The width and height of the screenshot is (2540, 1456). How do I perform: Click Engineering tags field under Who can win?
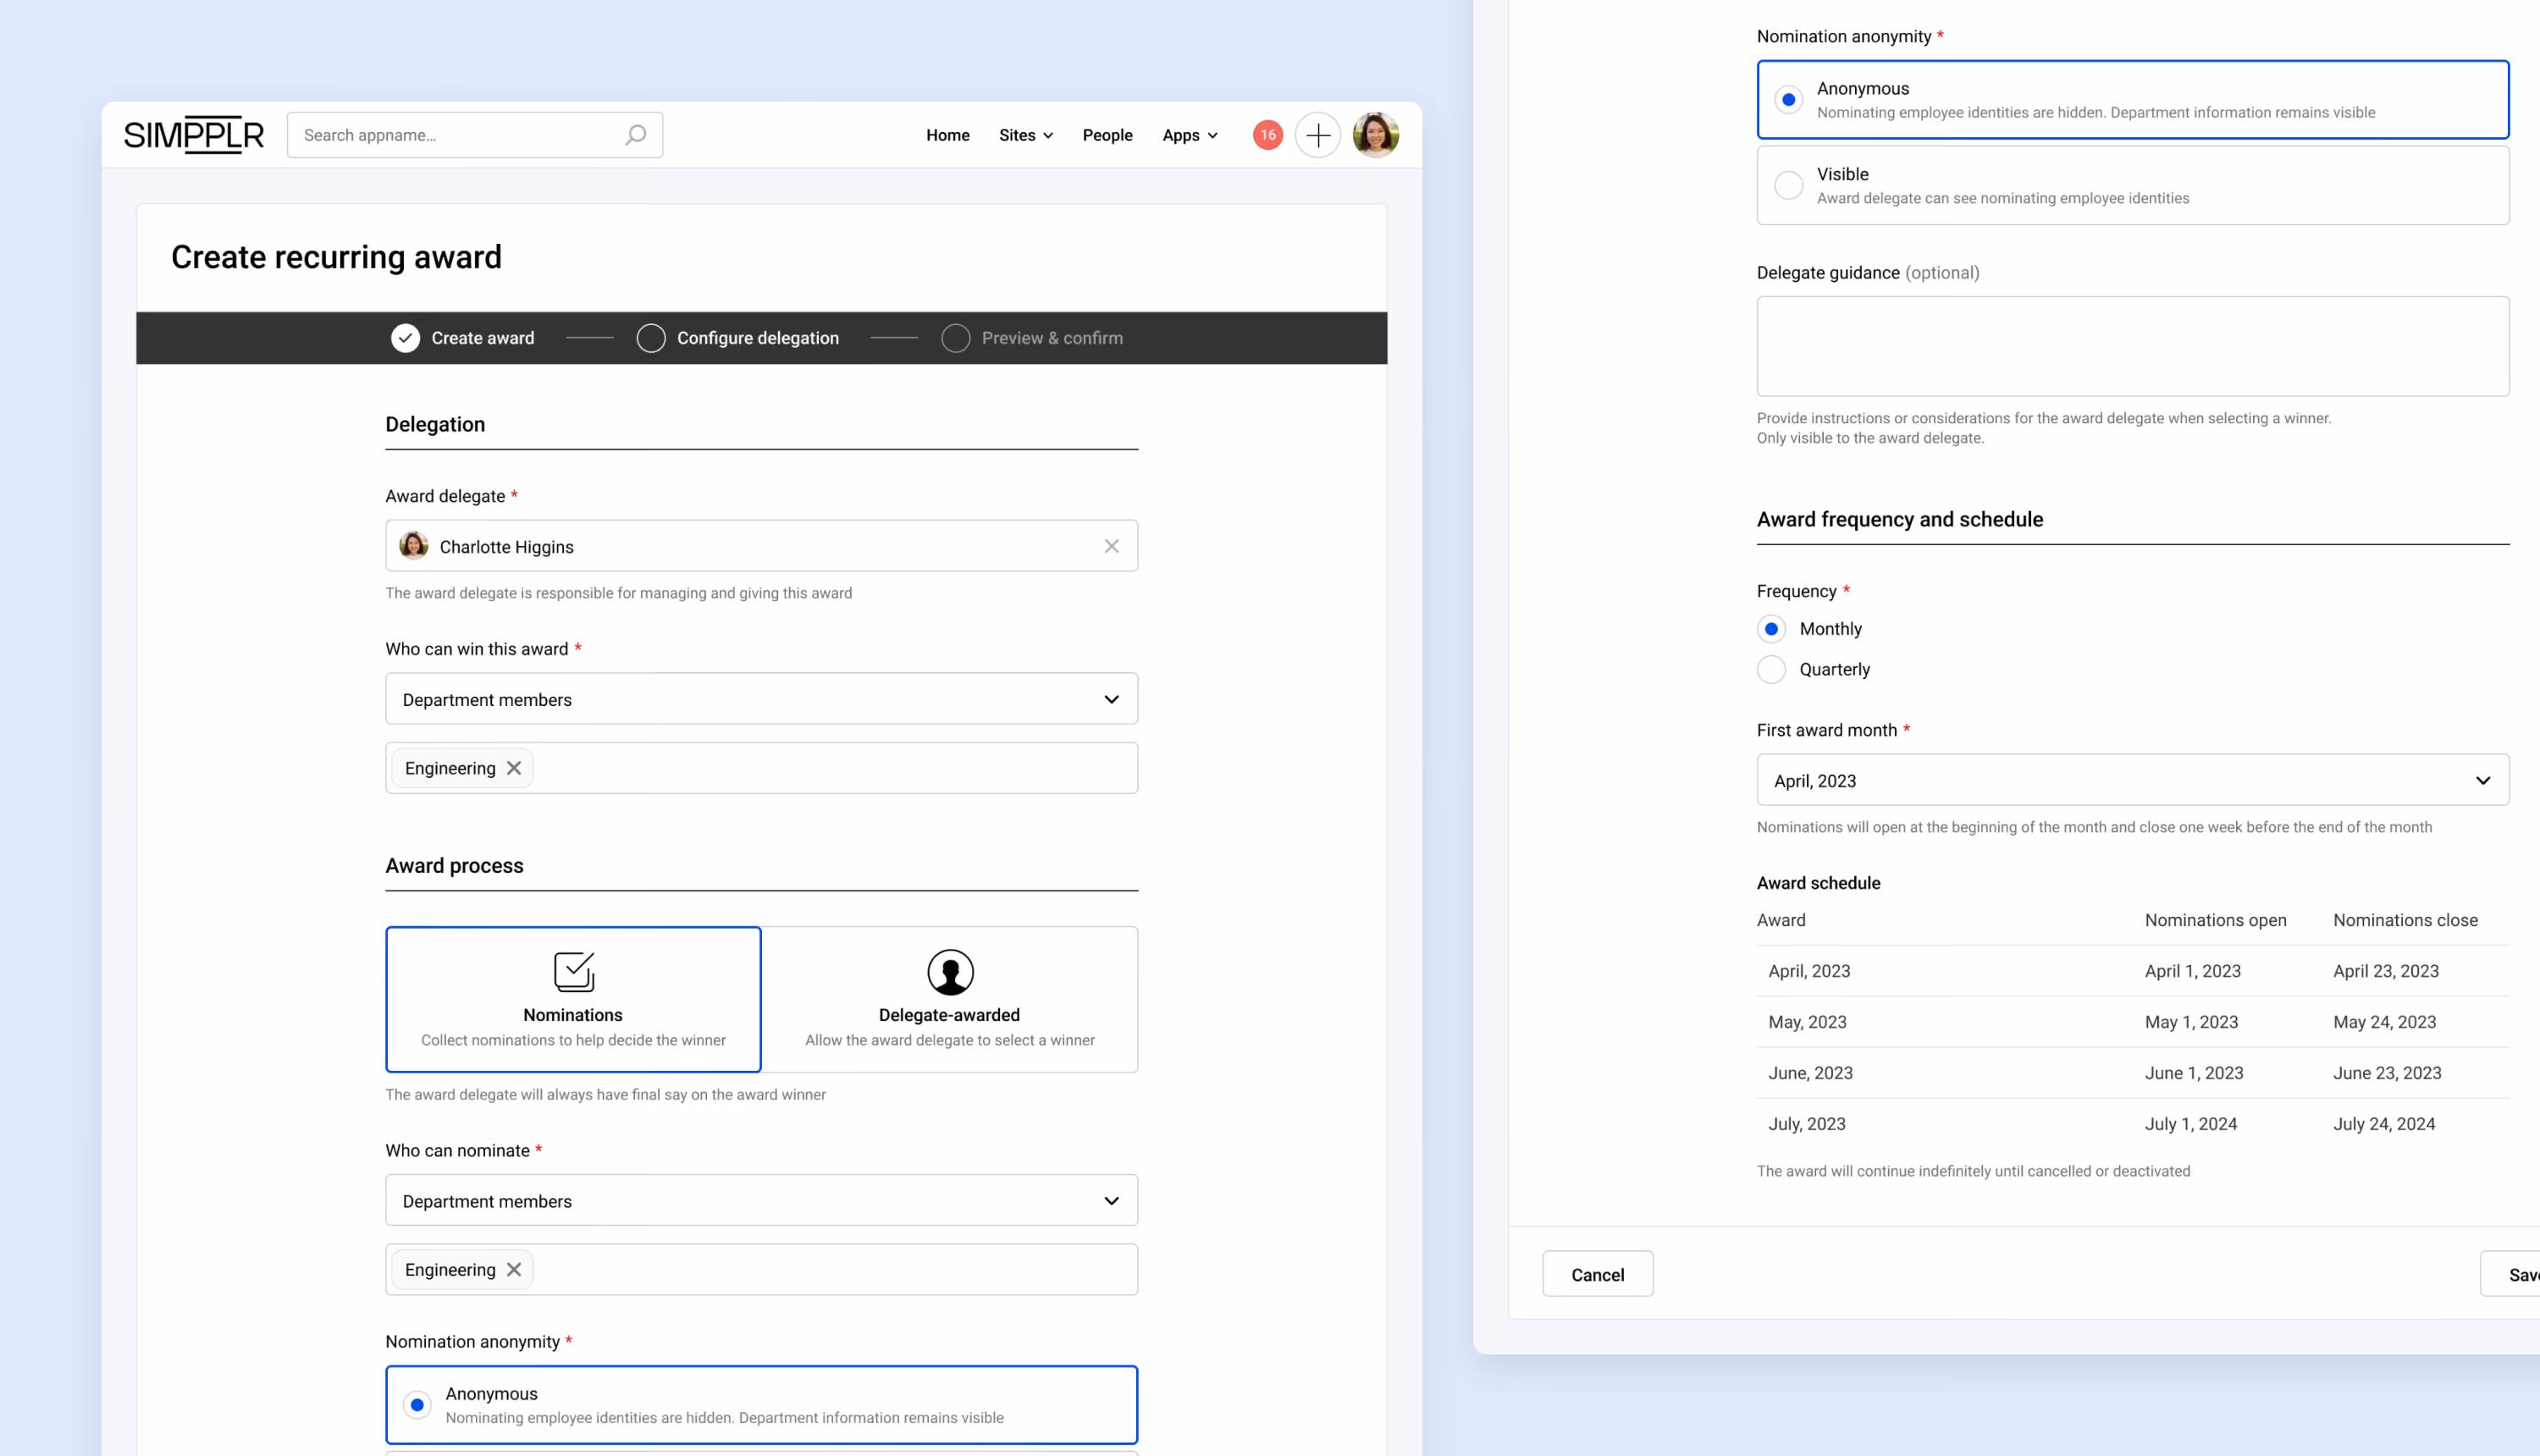(x=761, y=768)
